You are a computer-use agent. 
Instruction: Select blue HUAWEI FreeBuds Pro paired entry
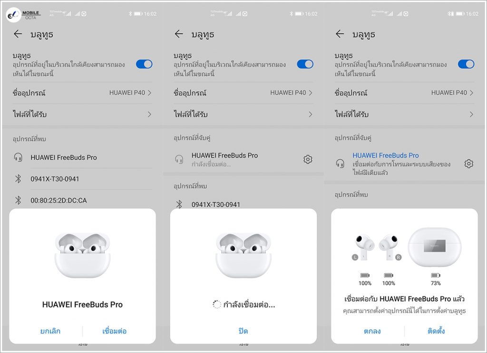pos(385,156)
